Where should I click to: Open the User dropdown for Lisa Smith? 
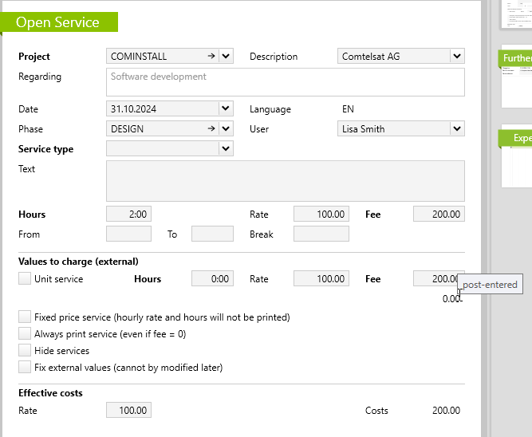(456, 128)
